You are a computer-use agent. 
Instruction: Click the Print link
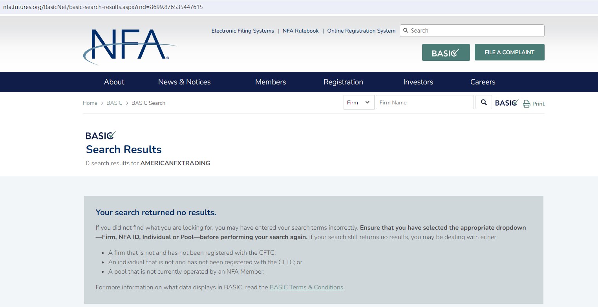(538, 104)
